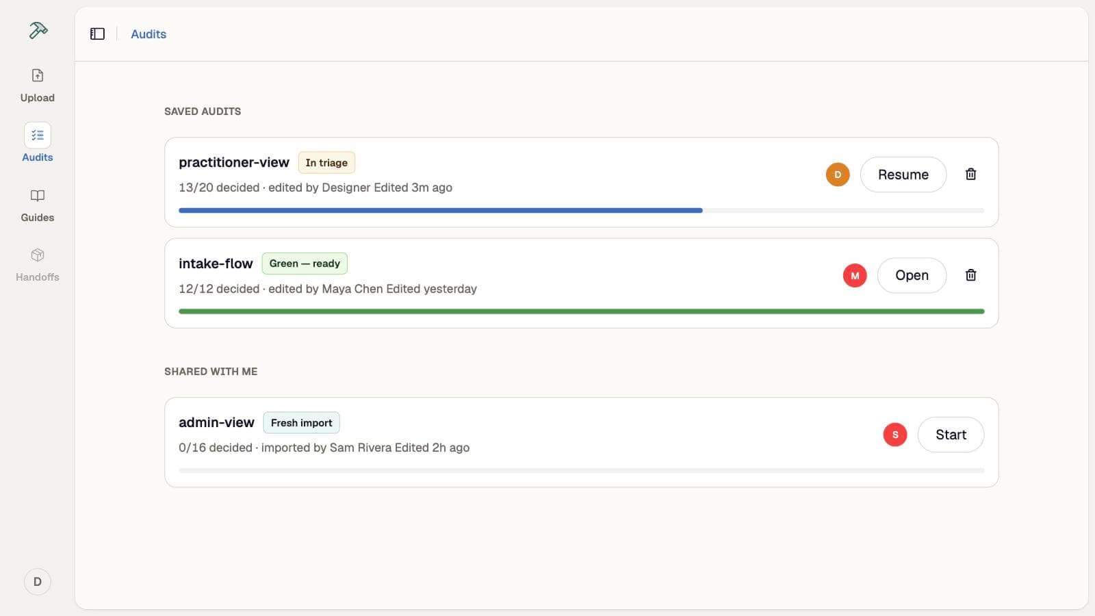Click the 'Green — ready' status badge
This screenshot has height=616, width=1095.
[305, 264]
